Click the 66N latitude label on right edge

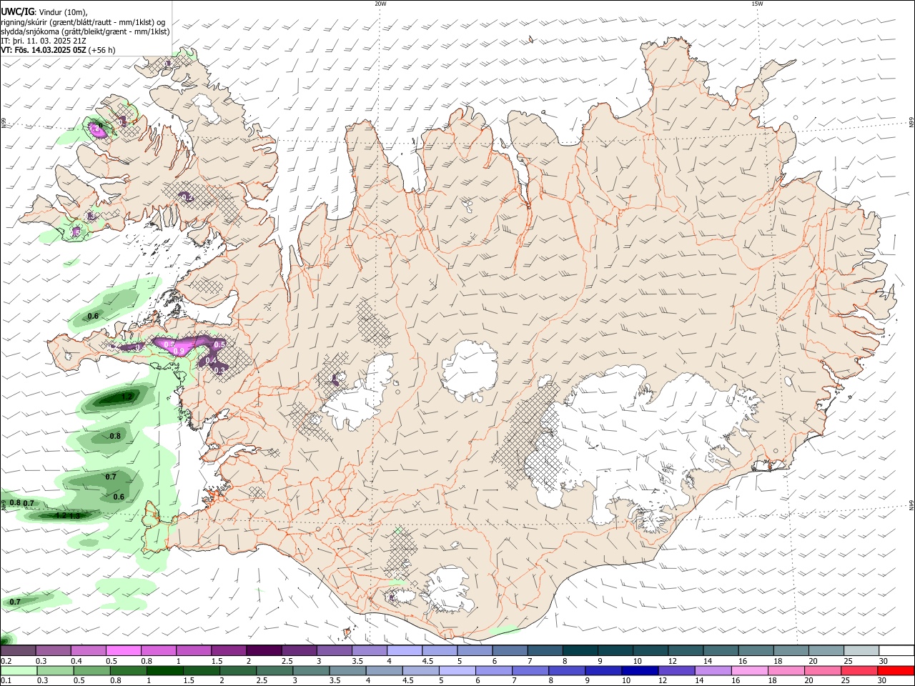coord(911,124)
